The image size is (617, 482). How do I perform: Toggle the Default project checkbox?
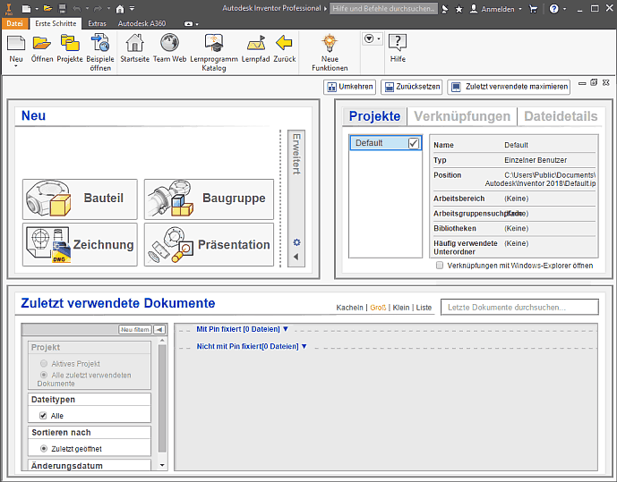pyautogui.click(x=413, y=143)
